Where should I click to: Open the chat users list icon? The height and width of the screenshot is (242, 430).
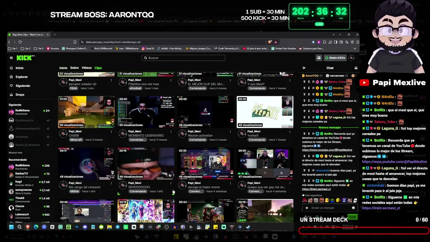click(356, 68)
